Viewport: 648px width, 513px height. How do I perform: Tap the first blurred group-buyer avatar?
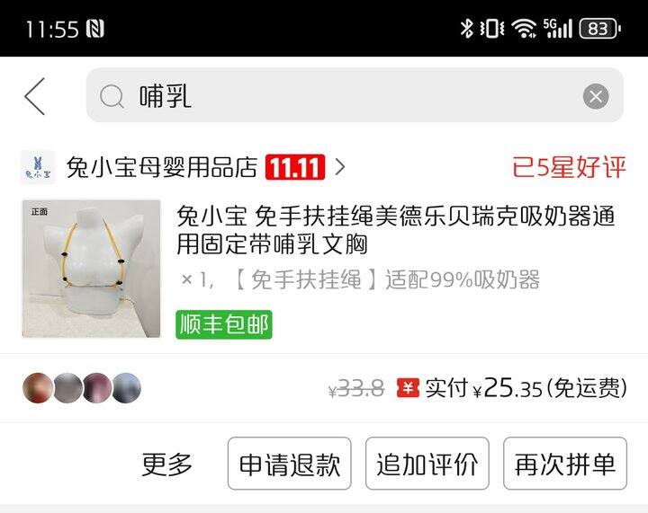(x=38, y=387)
